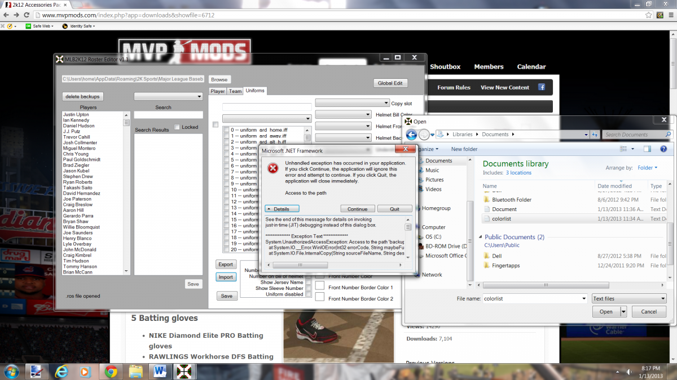
Task: Select MLB2K12 Roster Editor taskbar icon
Action: point(184,372)
